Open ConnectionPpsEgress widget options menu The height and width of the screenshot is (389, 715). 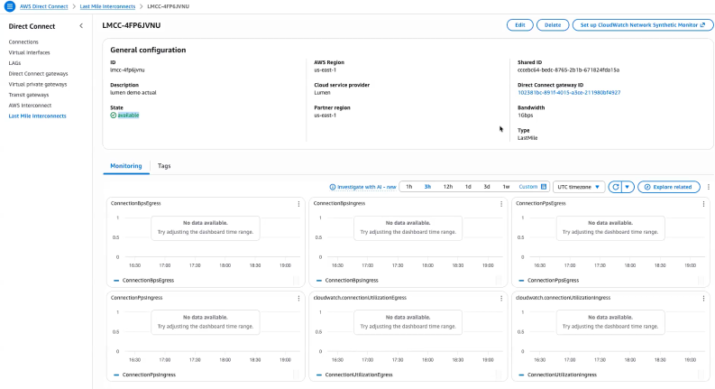pos(703,204)
